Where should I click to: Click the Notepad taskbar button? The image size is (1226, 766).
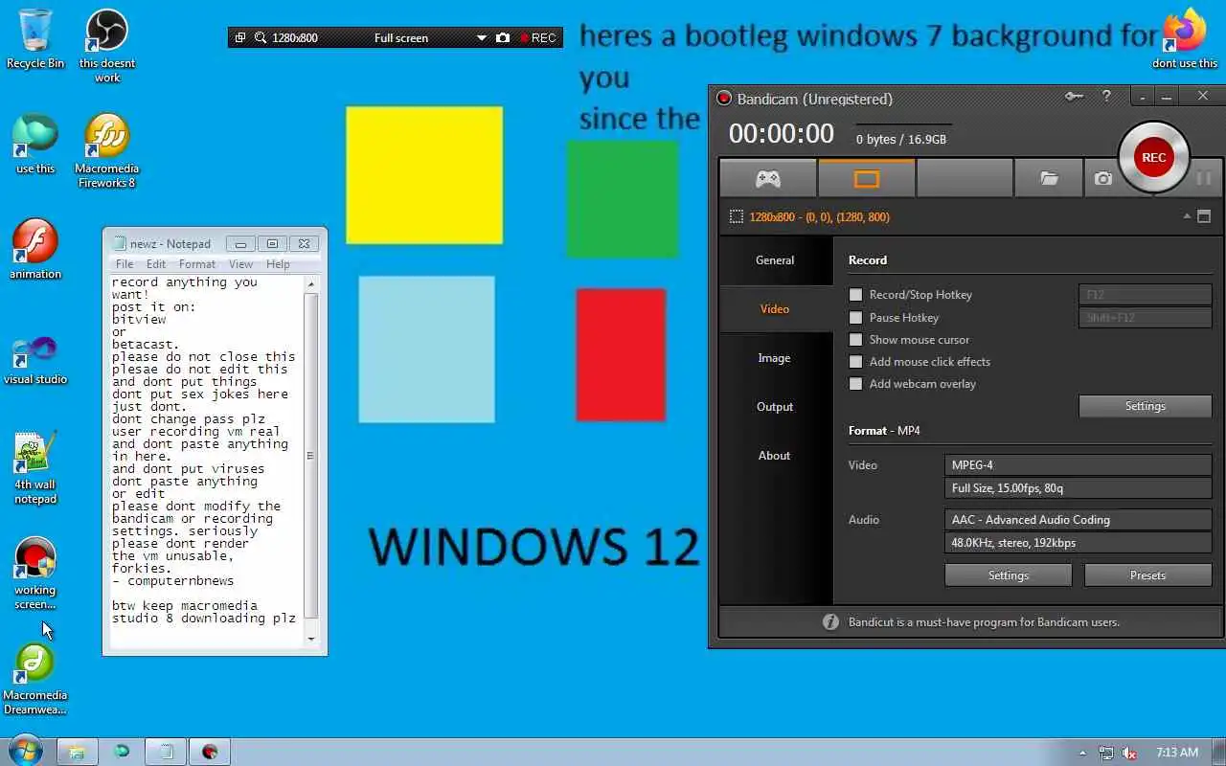click(165, 752)
